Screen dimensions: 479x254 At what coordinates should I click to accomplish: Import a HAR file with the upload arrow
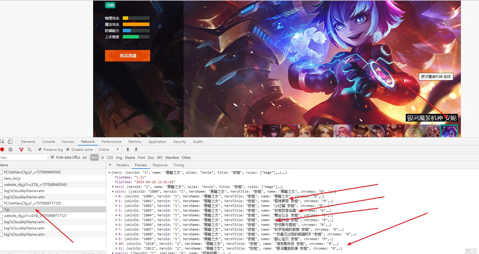click(x=128, y=150)
